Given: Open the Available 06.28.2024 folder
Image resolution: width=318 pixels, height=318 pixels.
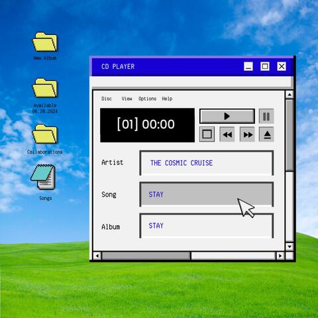Looking at the screenshot, I should tap(45, 88).
